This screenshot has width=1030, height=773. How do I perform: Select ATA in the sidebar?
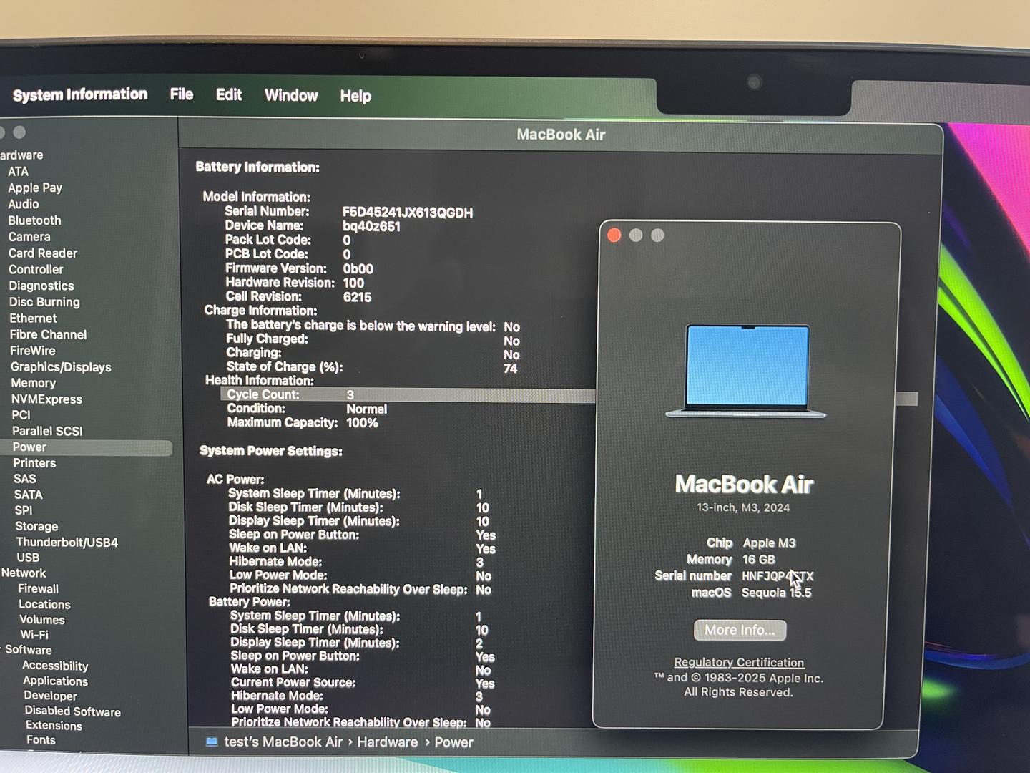19,172
